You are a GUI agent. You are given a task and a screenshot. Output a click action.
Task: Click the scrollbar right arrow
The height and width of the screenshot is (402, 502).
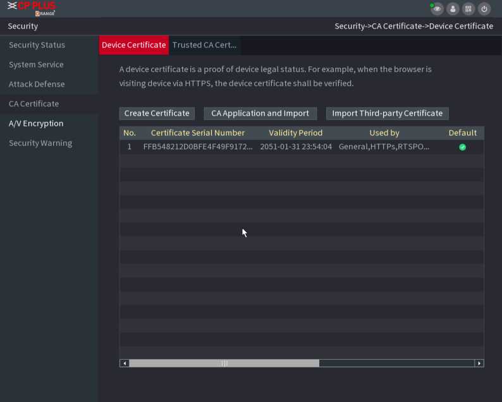479,363
